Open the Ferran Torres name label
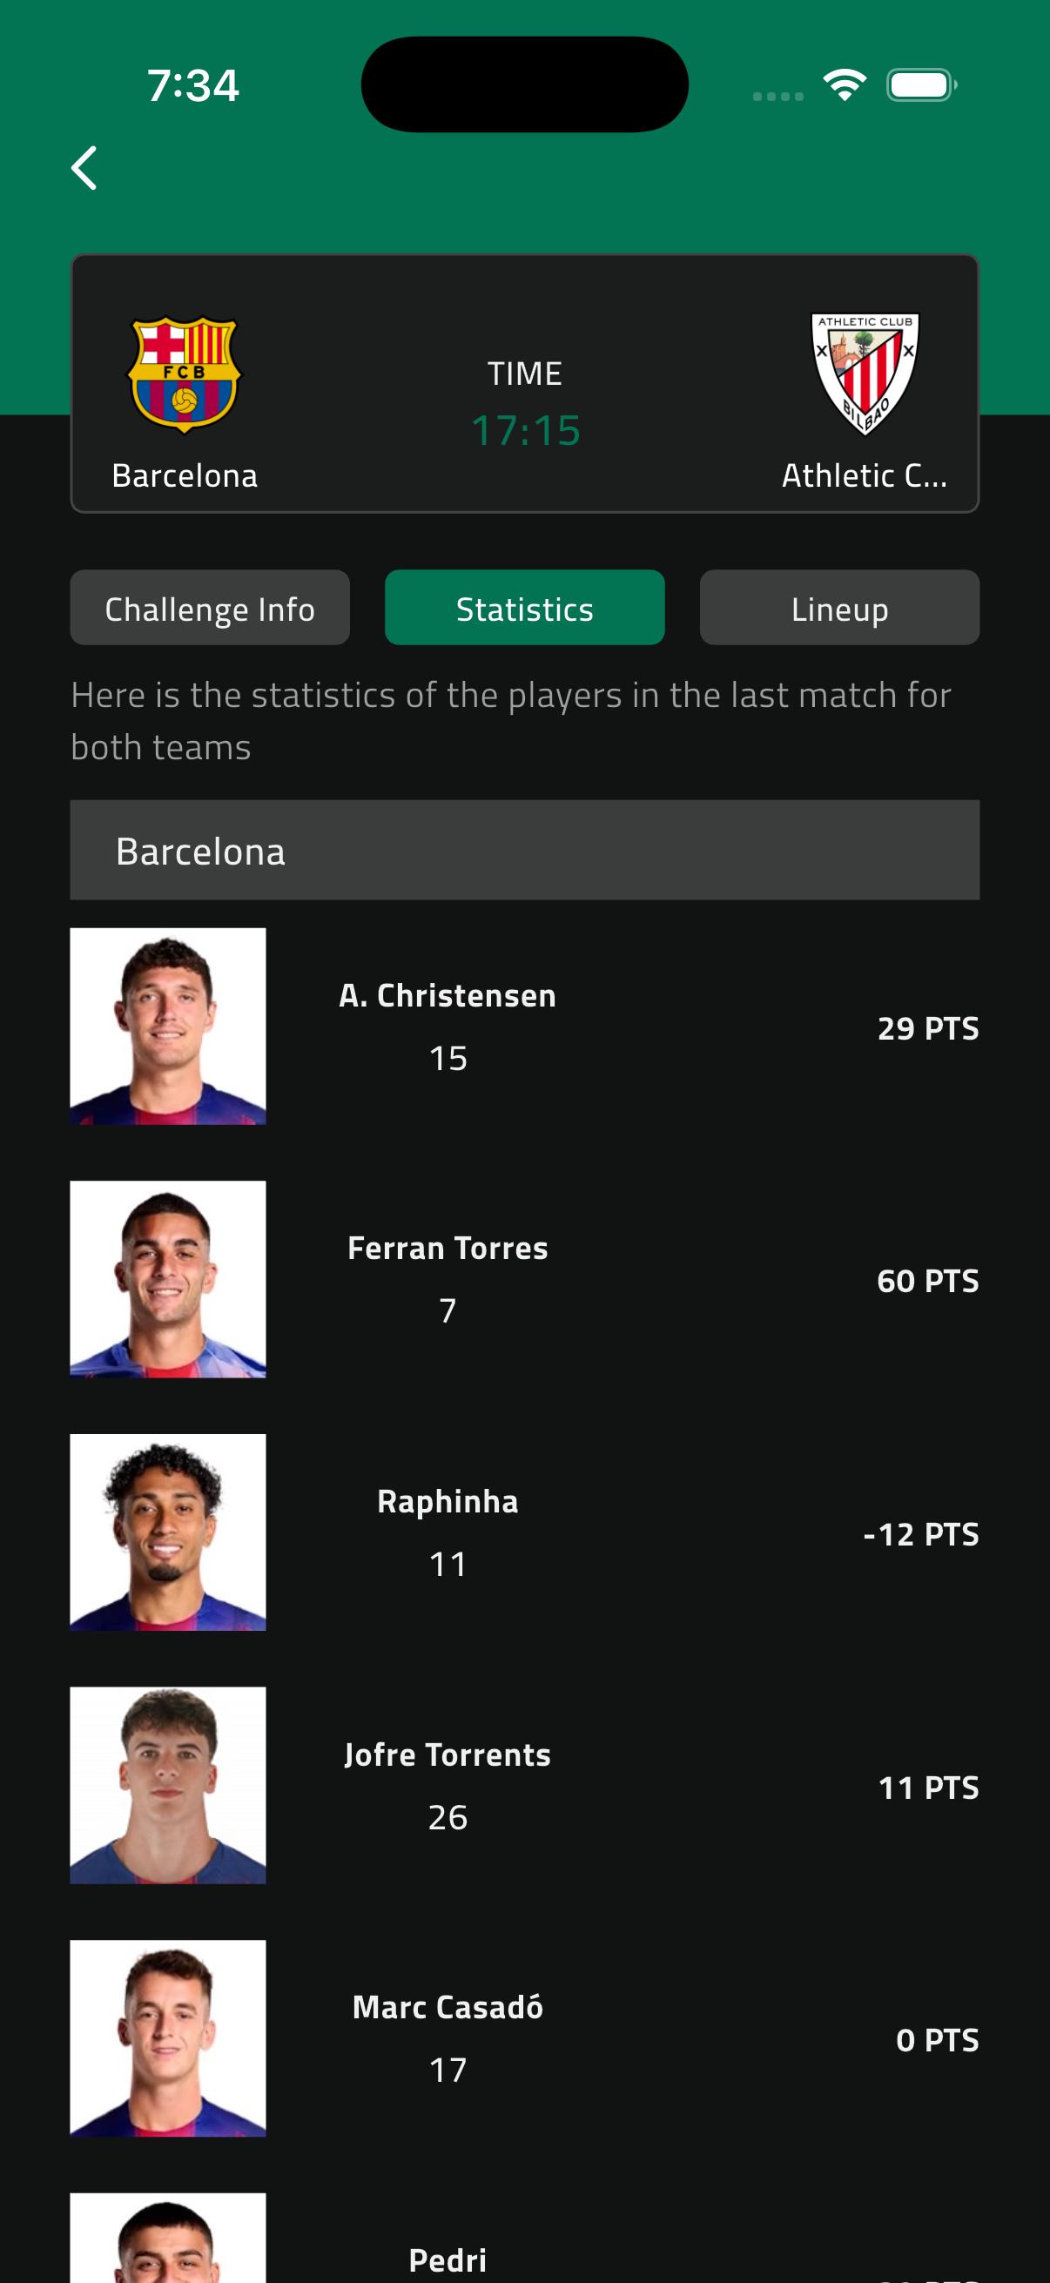 click(448, 1249)
